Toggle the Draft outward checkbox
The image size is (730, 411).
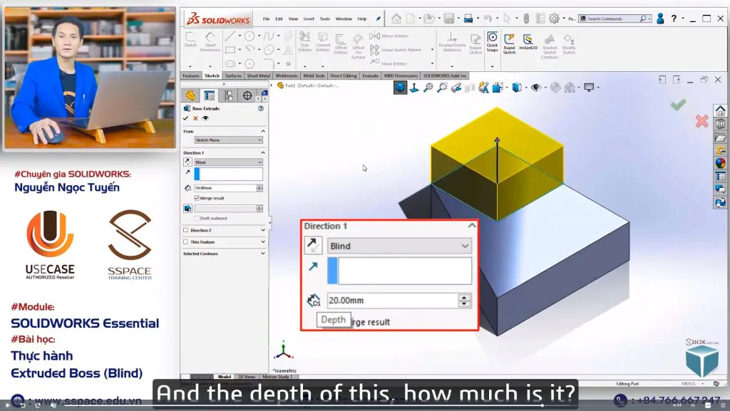(197, 218)
